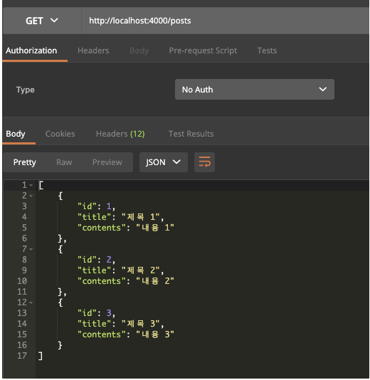
Task: Open the JSON format dropdown
Action: [x=164, y=162]
